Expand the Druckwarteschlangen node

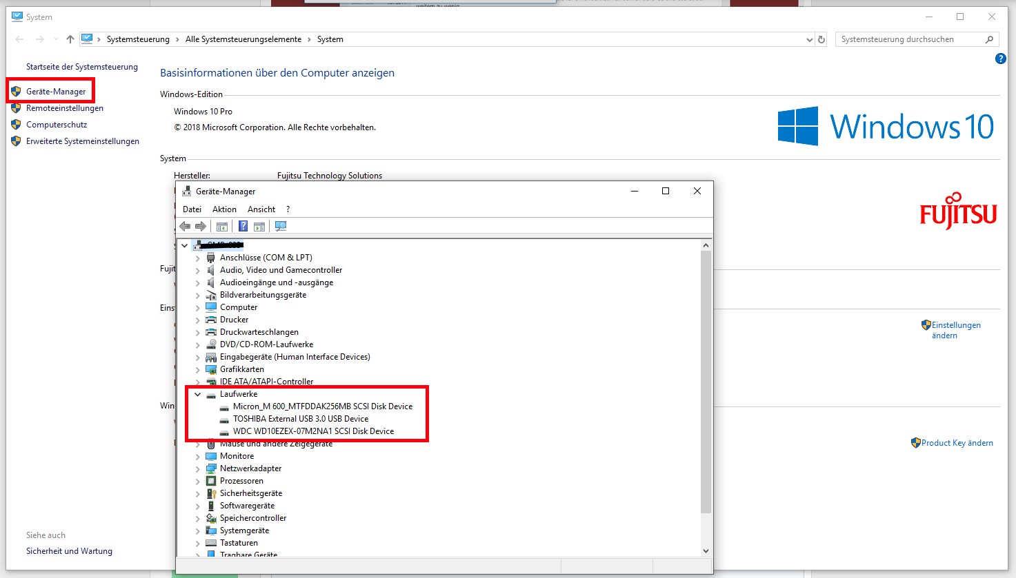click(x=198, y=332)
